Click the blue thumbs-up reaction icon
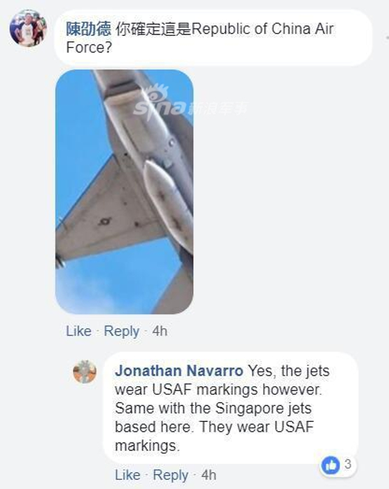 [332, 465]
